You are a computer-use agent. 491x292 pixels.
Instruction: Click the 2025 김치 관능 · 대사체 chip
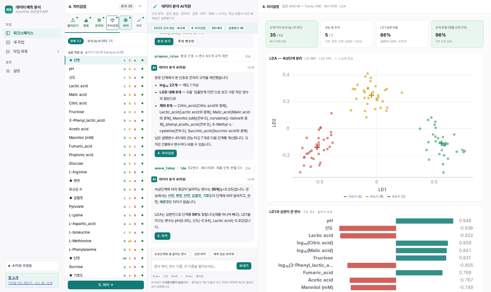point(169,28)
